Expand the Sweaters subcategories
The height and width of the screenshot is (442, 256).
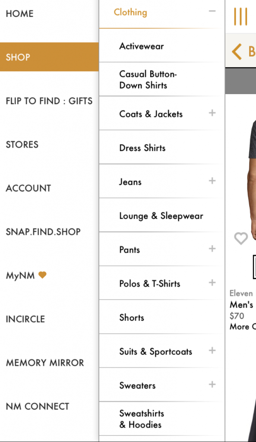[x=212, y=384]
